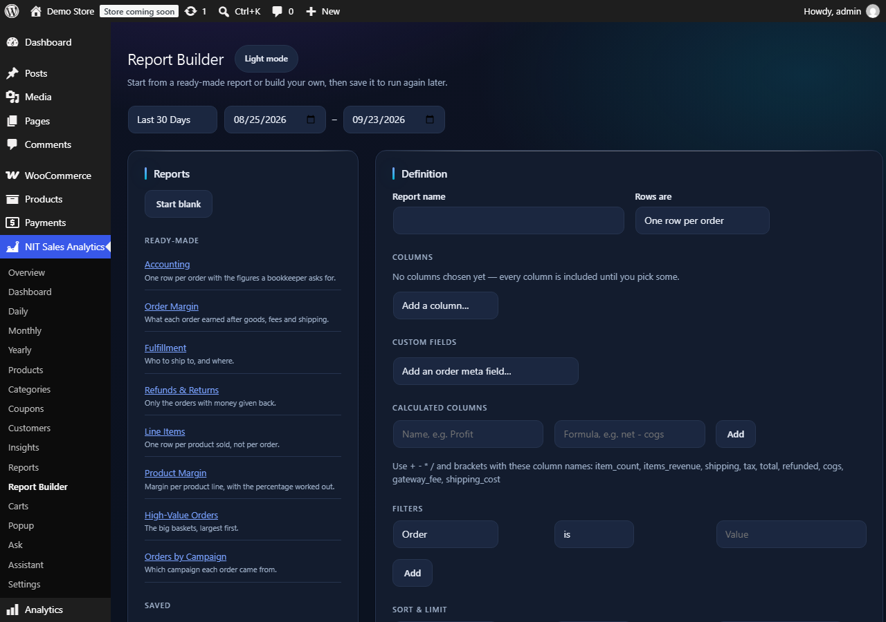Image resolution: width=886 pixels, height=622 pixels.
Task: Click the Comments icon in sidebar
Action: (12, 144)
